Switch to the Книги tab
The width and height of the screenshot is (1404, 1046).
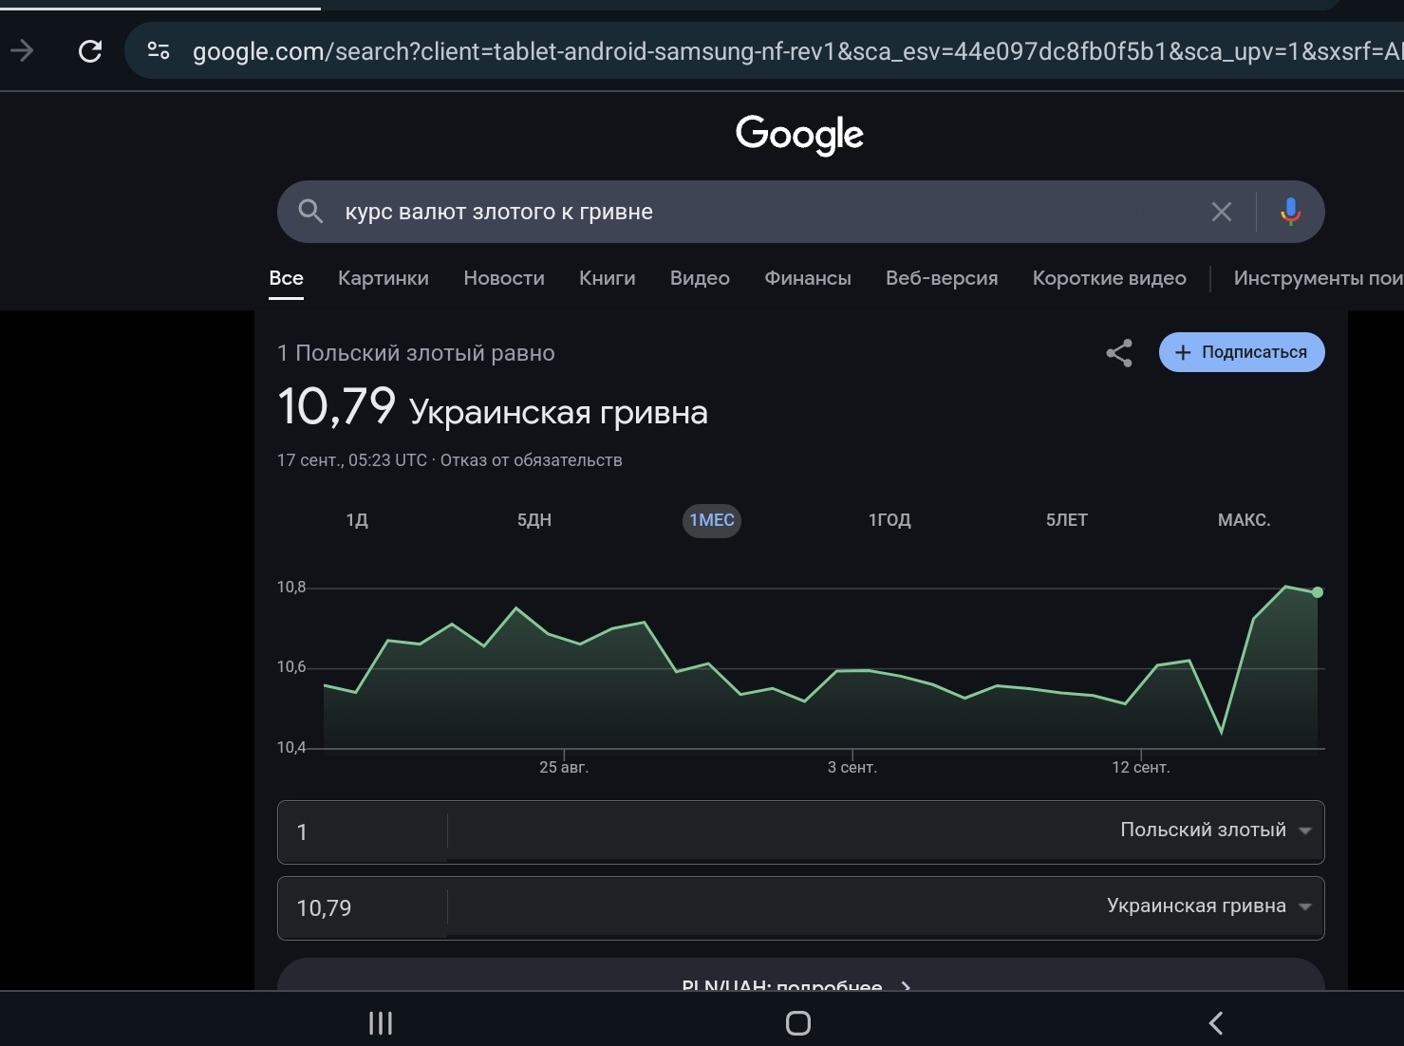608,278
